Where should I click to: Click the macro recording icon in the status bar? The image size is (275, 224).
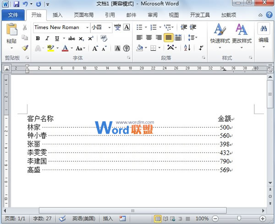[x=122, y=219]
